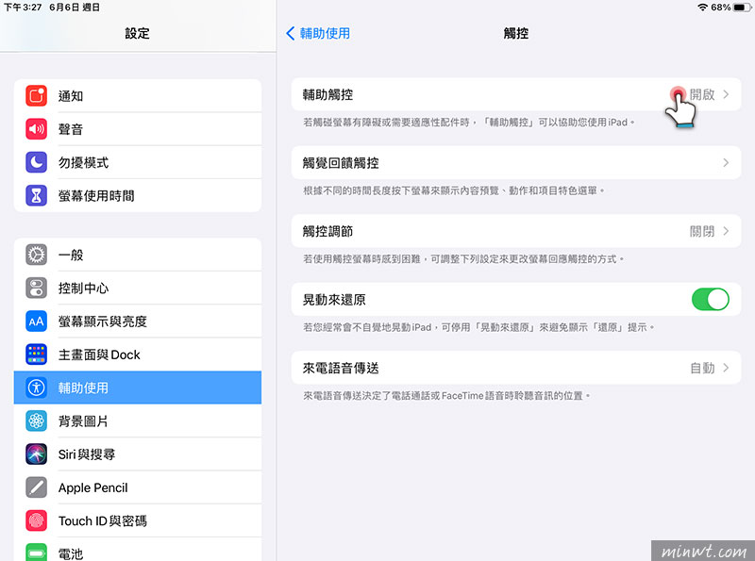Open the 輔助觸控 row chevron
Screen dimensions: 755x561
tap(726, 94)
